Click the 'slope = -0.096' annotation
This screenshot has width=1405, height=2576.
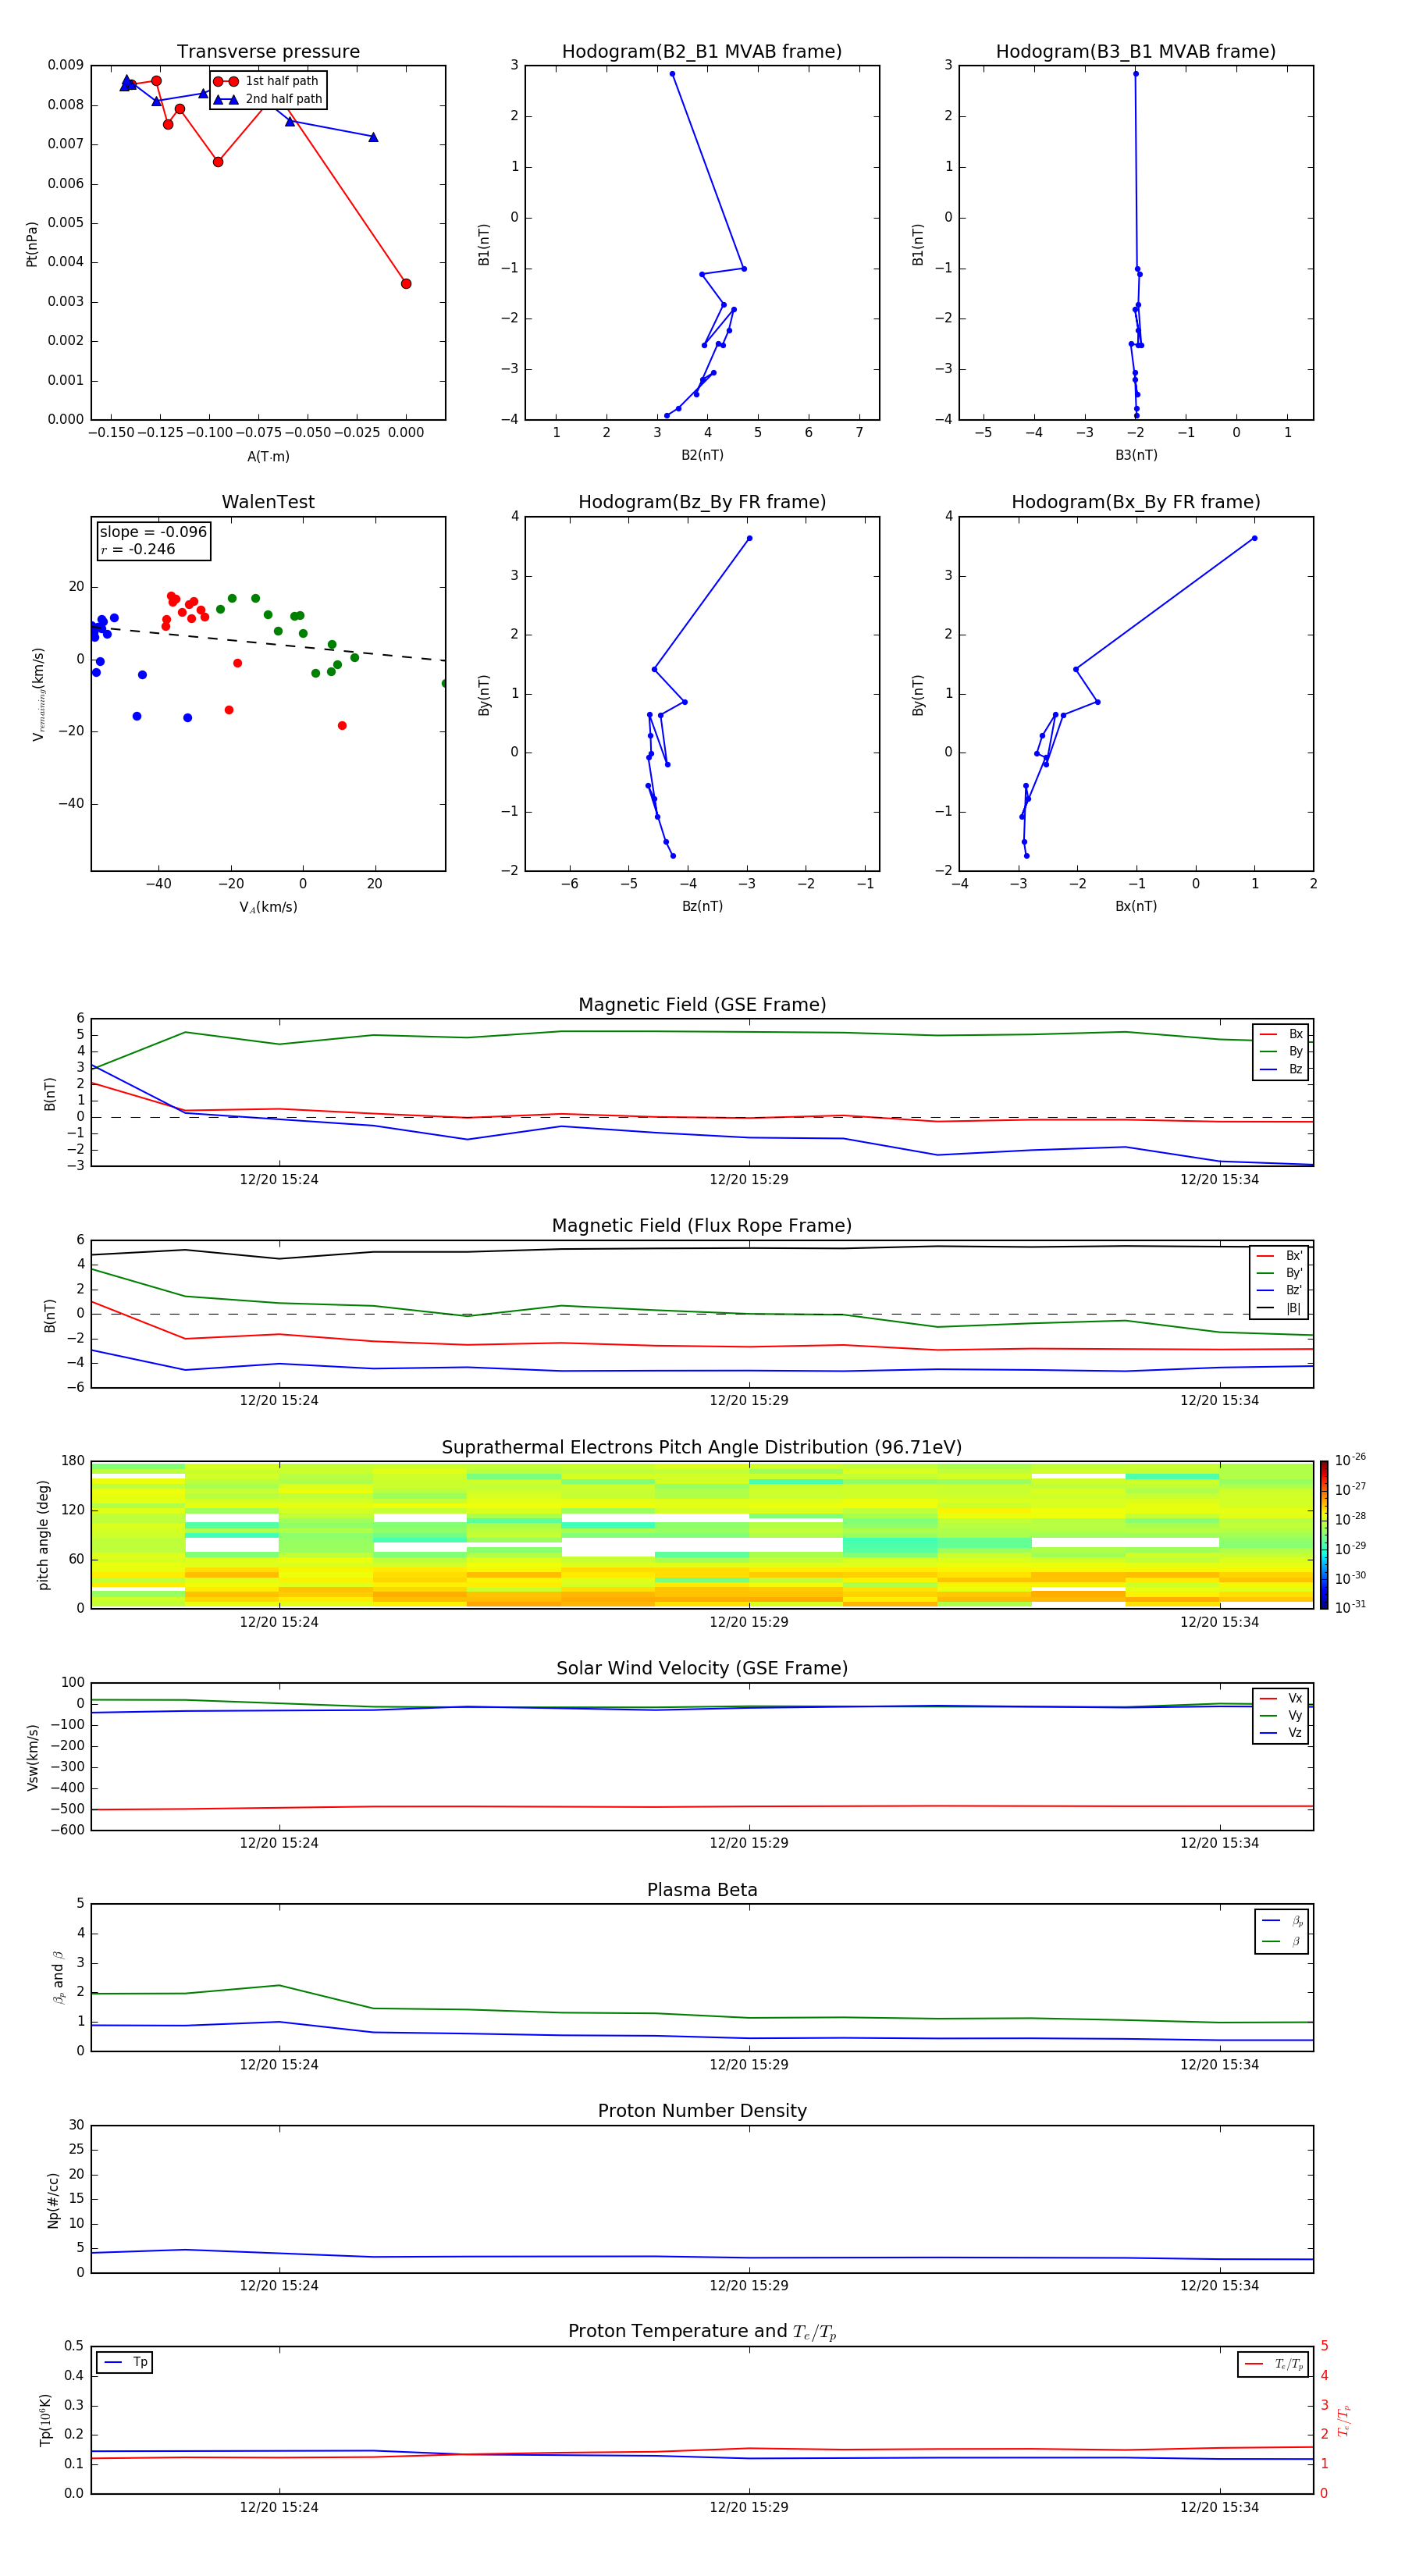[153, 532]
